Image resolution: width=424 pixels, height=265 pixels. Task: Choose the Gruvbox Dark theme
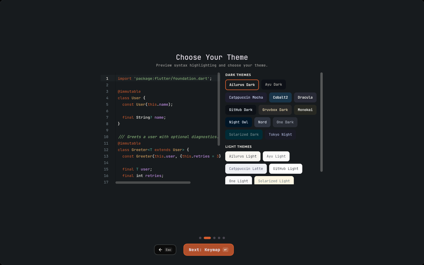(x=275, y=110)
